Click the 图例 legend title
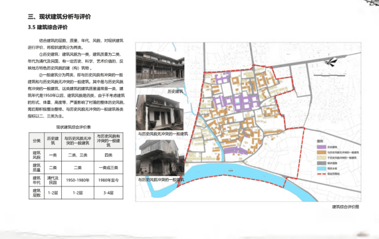Viewport: 379px width, 239px height. click(320, 141)
